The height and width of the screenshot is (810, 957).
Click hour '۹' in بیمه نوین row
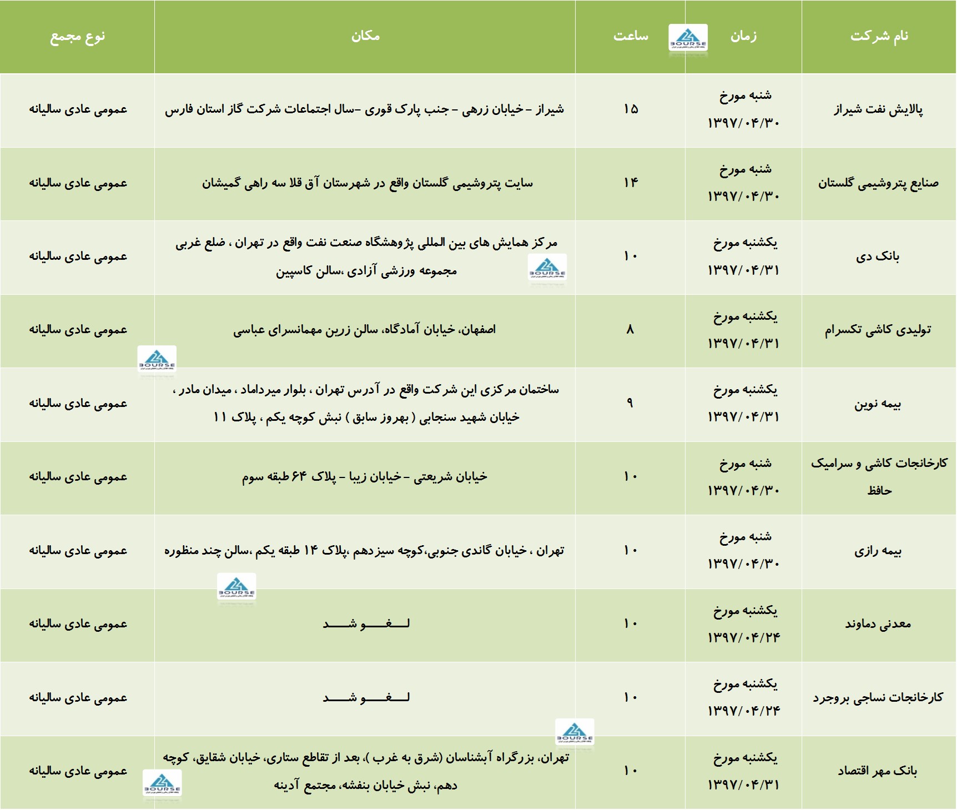click(630, 403)
